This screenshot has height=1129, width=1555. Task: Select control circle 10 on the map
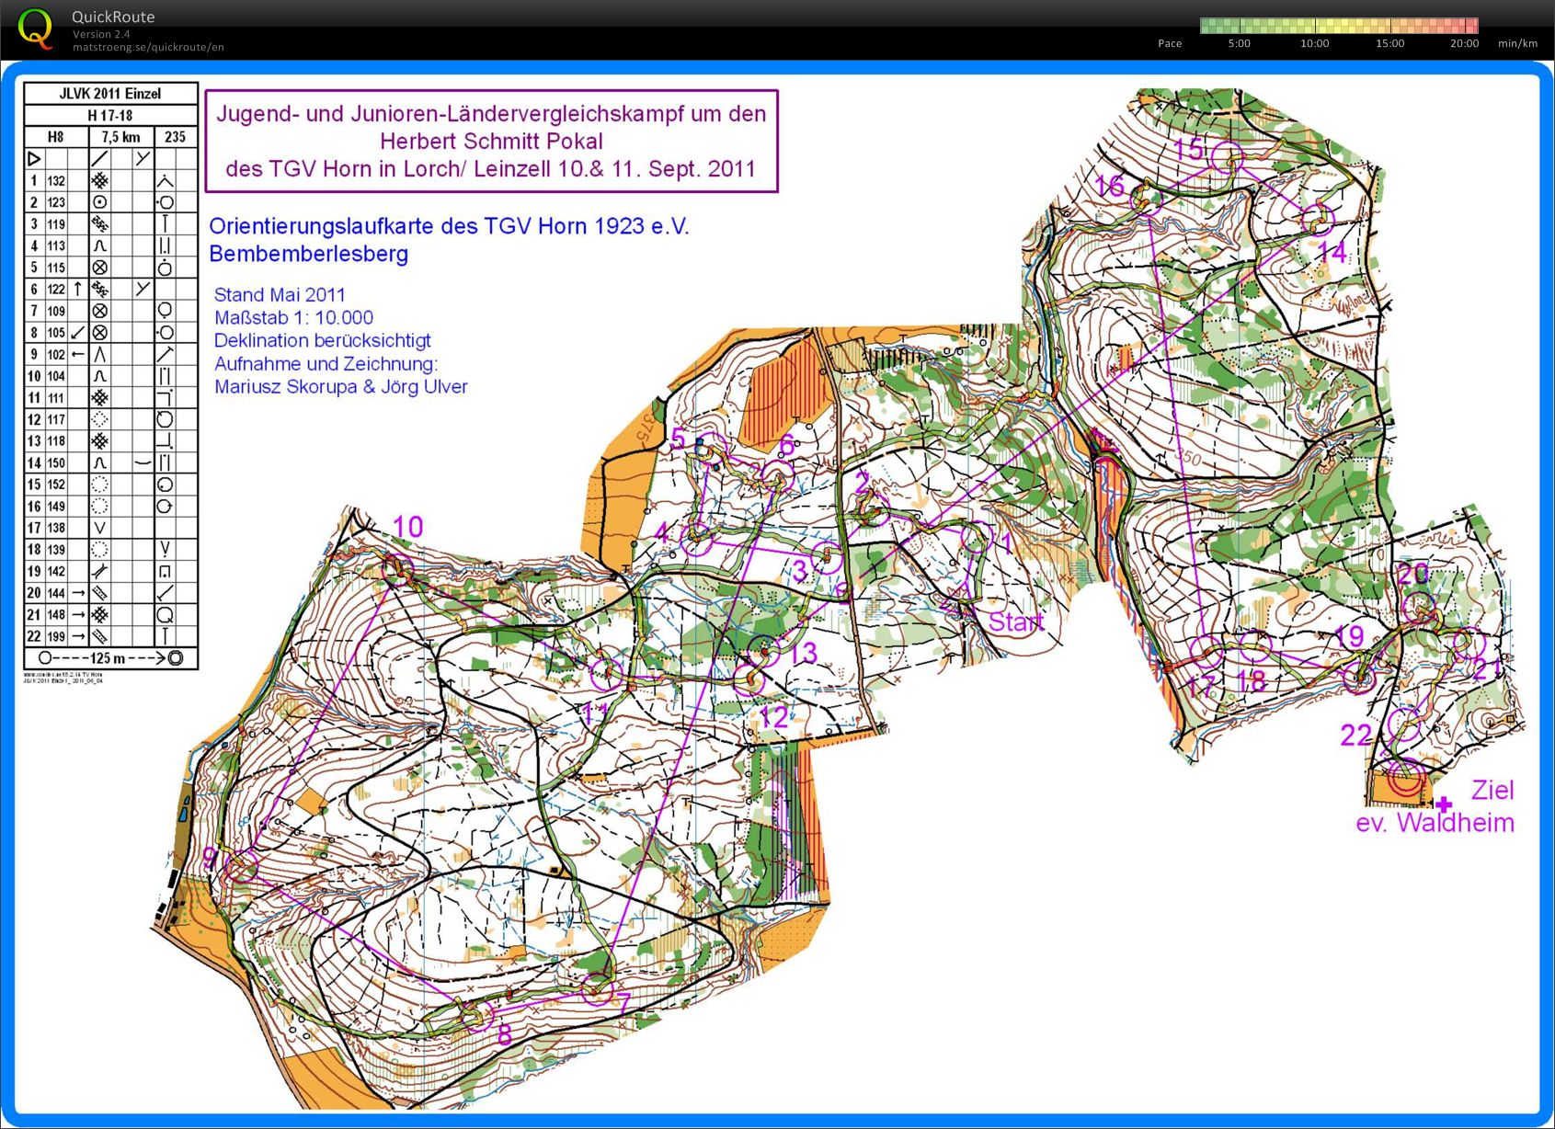(x=397, y=569)
